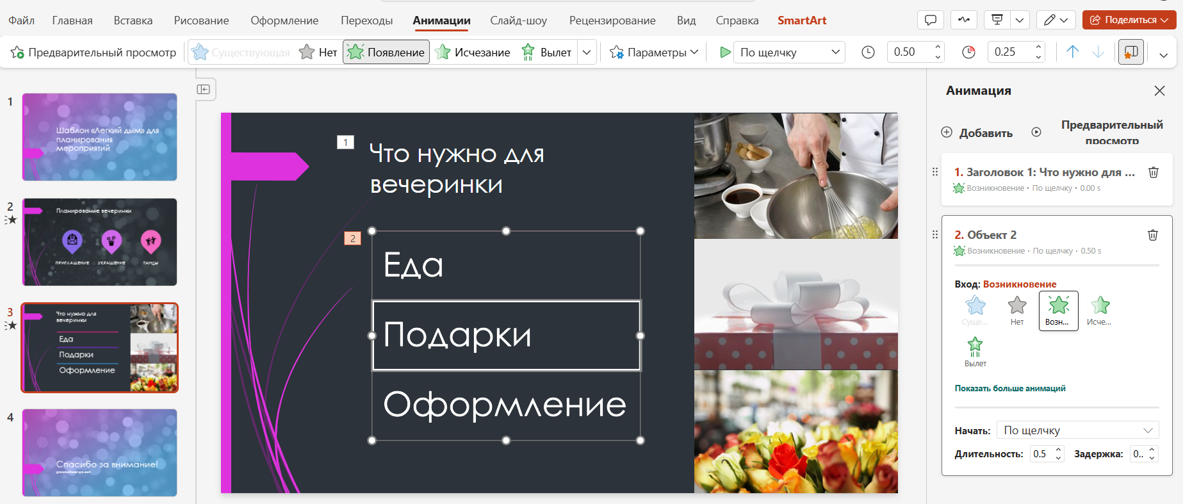Click Показать больше анимаций link
Viewport: 1183px width, 504px height.
click(x=1009, y=389)
